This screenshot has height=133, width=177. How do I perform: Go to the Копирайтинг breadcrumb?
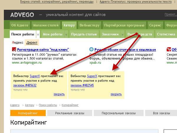[x=70, y=105]
